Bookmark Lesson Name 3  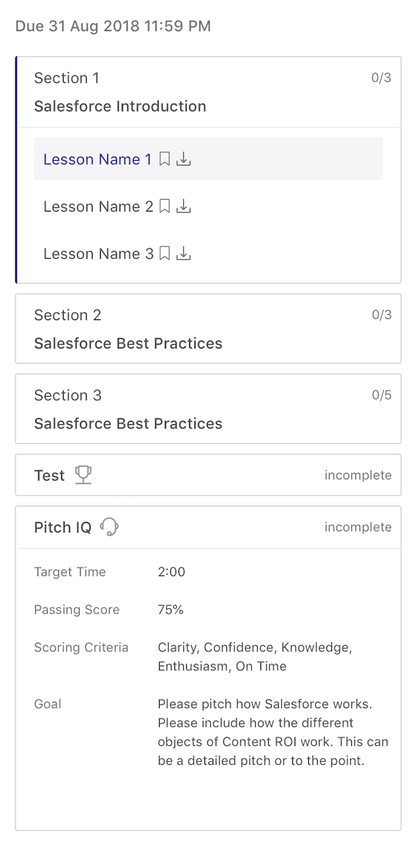pyautogui.click(x=165, y=253)
